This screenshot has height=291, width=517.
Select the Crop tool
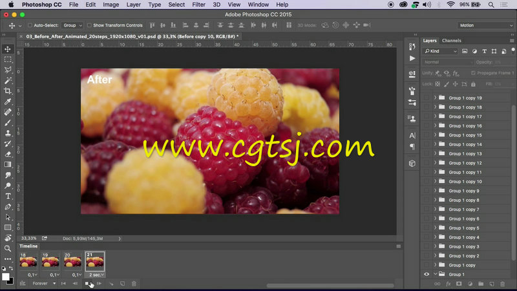[x=8, y=91]
